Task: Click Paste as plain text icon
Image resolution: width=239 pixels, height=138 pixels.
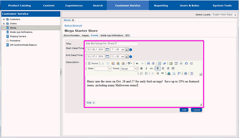Action: point(118,64)
